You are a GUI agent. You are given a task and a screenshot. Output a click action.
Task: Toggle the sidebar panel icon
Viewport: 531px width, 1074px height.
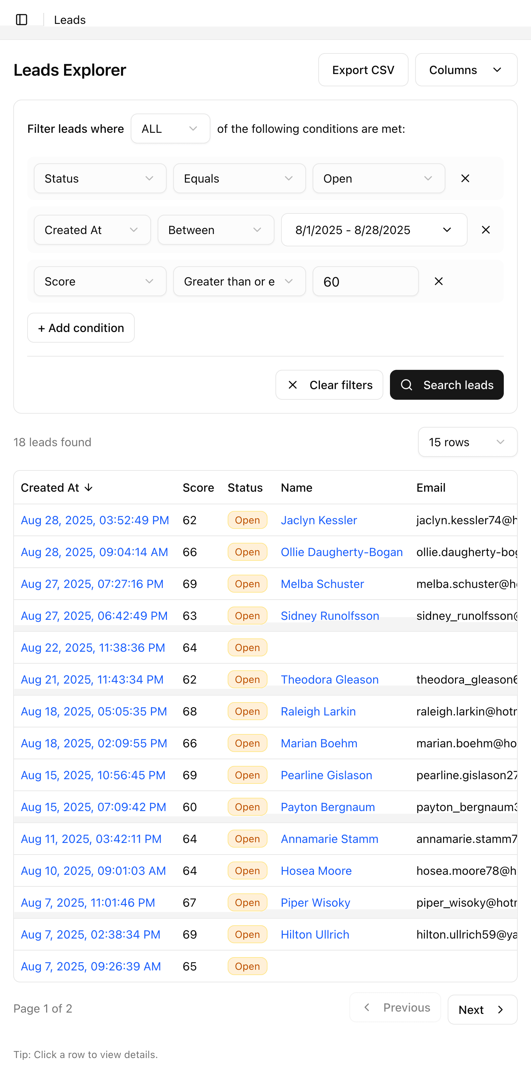click(22, 19)
